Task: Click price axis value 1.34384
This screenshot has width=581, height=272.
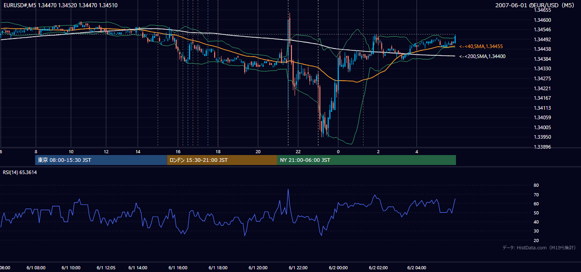Action: tap(542, 59)
